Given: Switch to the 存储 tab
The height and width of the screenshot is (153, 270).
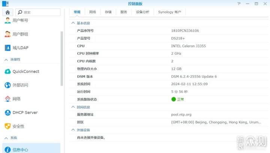Looking at the screenshot, I should [108, 12].
